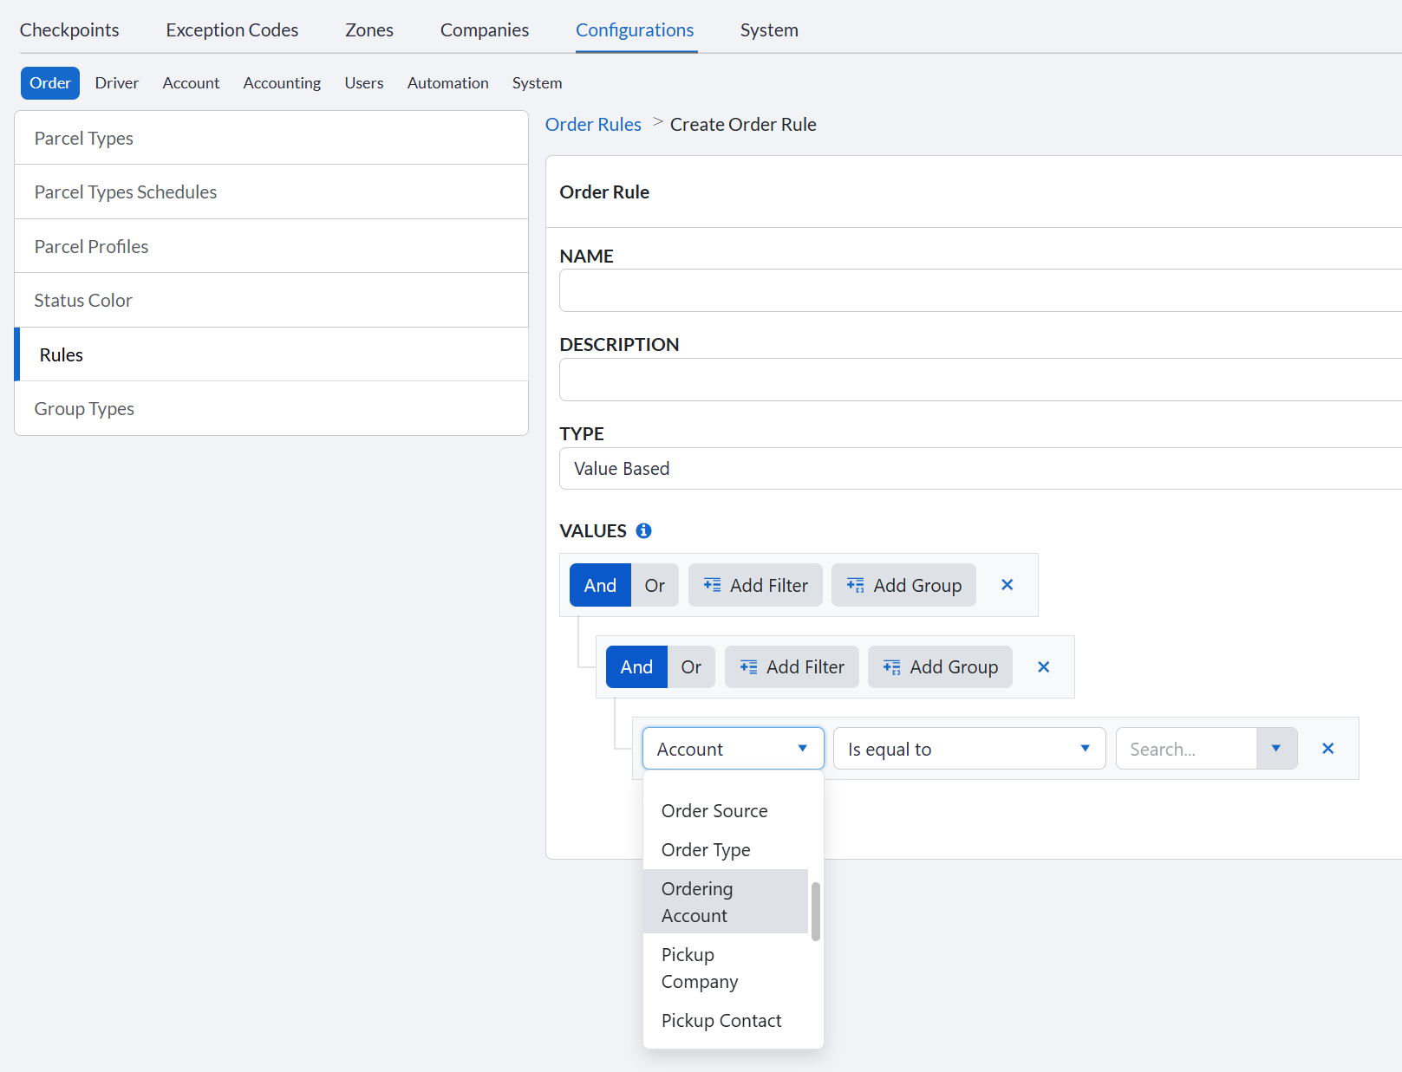The height and width of the screenshot is (1072, 1402).
Task: Follow the Order Rules breadcrumb link
Action: [593, 124]
